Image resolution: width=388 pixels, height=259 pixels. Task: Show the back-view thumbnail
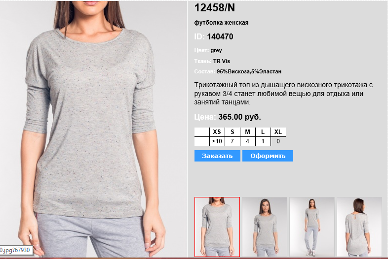click(359, 227)
